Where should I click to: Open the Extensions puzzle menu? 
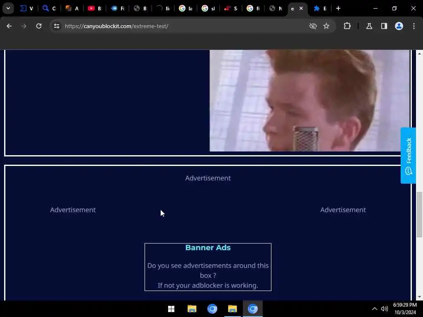[x=347, y=26]
